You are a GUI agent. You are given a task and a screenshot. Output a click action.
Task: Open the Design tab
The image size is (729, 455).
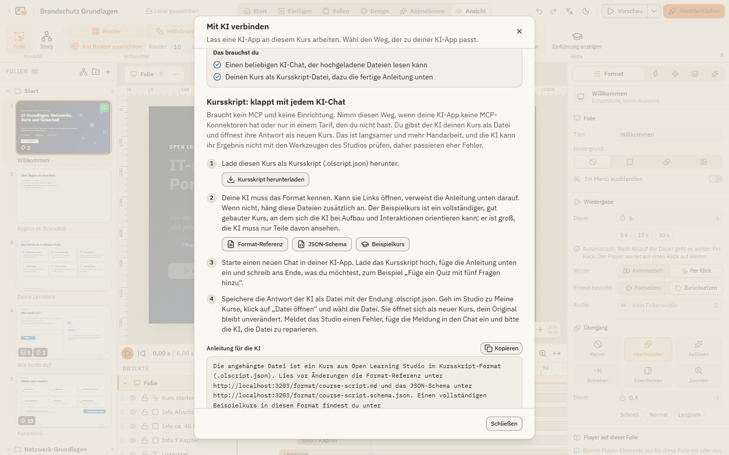[x=375, y=11]
